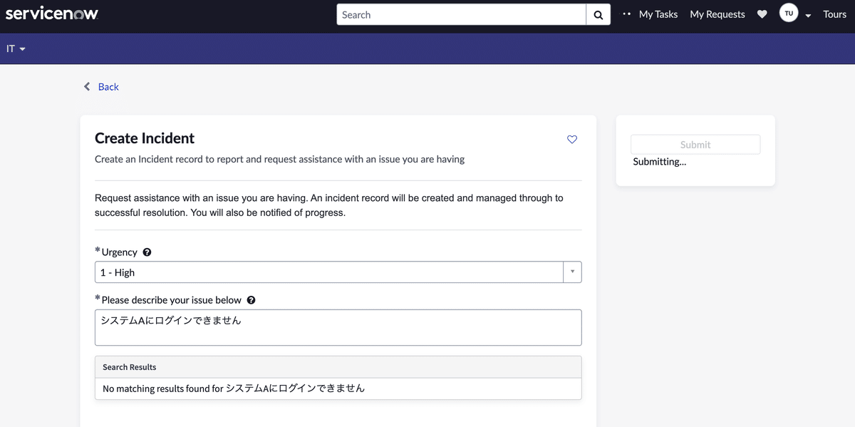This screenshot has width=855, height=427.
Task: Click the Submitting... status text
Action: (x=660, y=162)
